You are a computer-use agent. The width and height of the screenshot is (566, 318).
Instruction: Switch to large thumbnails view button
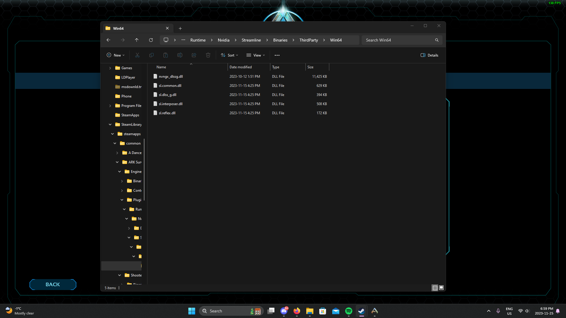click(x=441, y=288)
